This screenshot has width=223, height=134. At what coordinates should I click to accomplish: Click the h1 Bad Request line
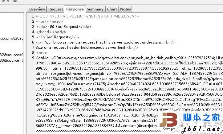[58, 37]
